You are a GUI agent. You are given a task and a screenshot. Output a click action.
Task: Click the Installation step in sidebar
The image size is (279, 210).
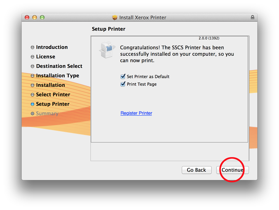point(50,85)
